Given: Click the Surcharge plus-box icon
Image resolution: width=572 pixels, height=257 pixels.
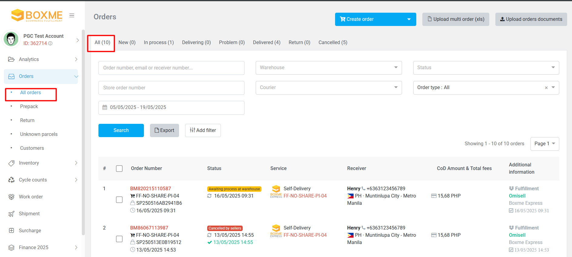Looking at the screenshot, I should [x=12, y=231].
